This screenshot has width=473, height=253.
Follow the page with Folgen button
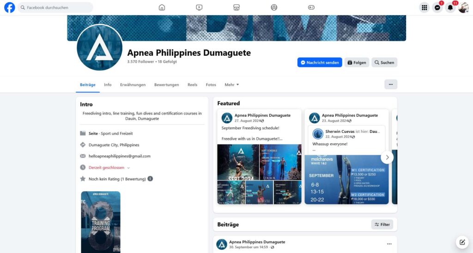click(x=357, y=62)
